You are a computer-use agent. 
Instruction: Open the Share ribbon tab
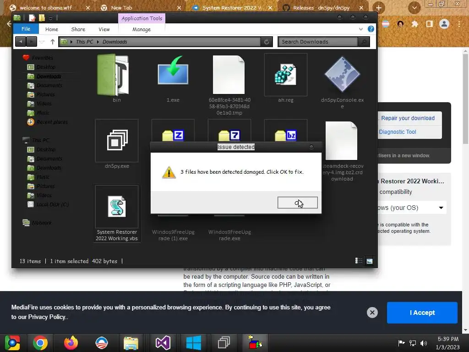coord(78,29)
